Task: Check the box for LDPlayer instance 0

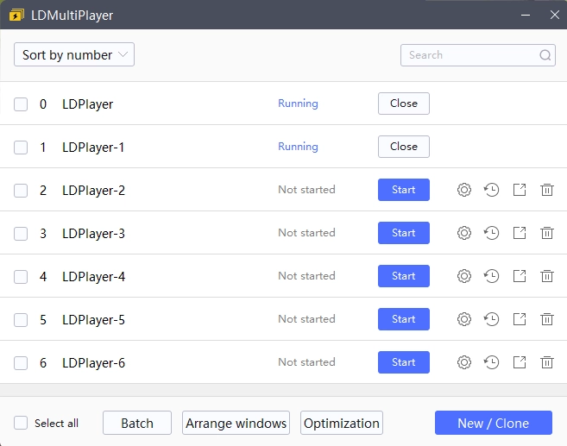Action: (21, 104)
